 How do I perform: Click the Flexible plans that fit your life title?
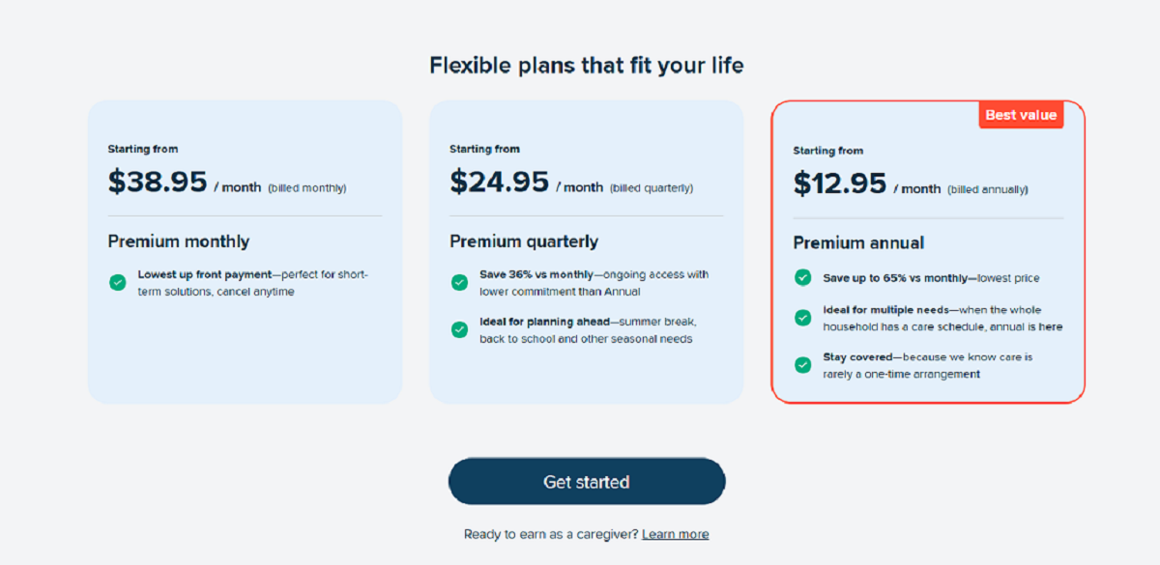click(587, 66)
